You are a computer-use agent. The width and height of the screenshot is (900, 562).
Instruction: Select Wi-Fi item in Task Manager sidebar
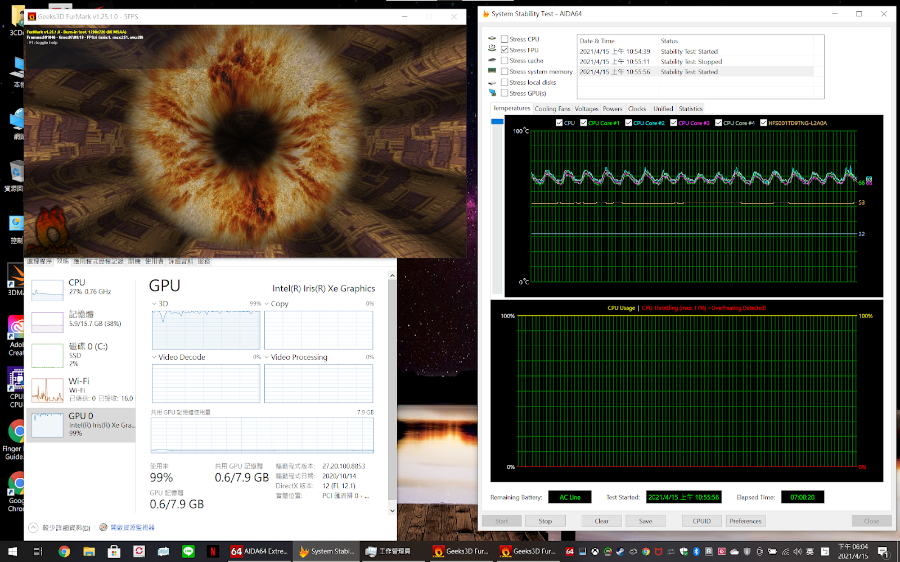click(x=81, y=389)
